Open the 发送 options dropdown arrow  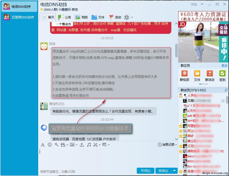coord(174,171)
